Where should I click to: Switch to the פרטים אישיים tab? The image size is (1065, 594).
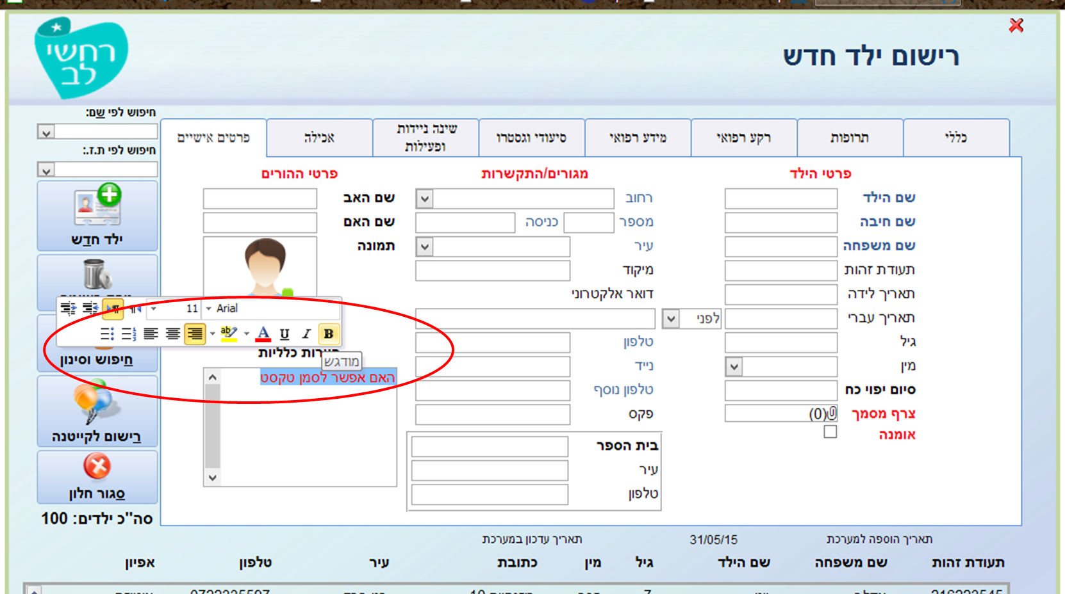(213, 138)
